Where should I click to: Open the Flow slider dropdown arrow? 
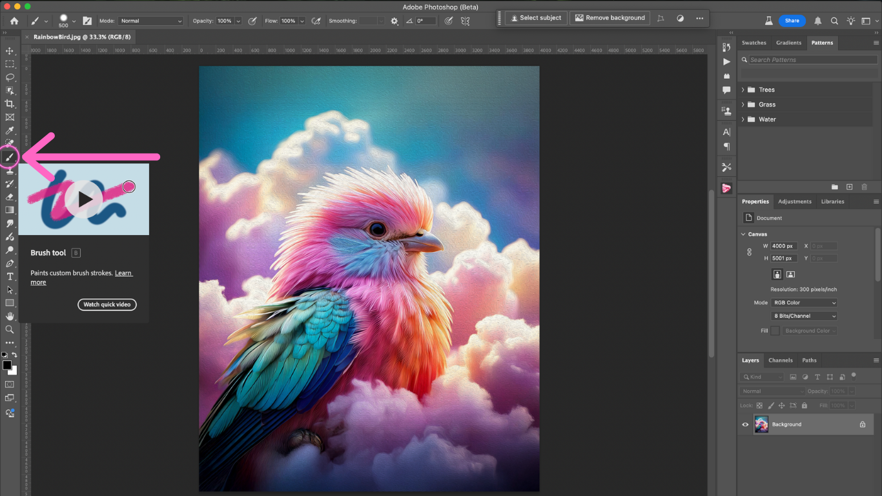click(302, 21)
